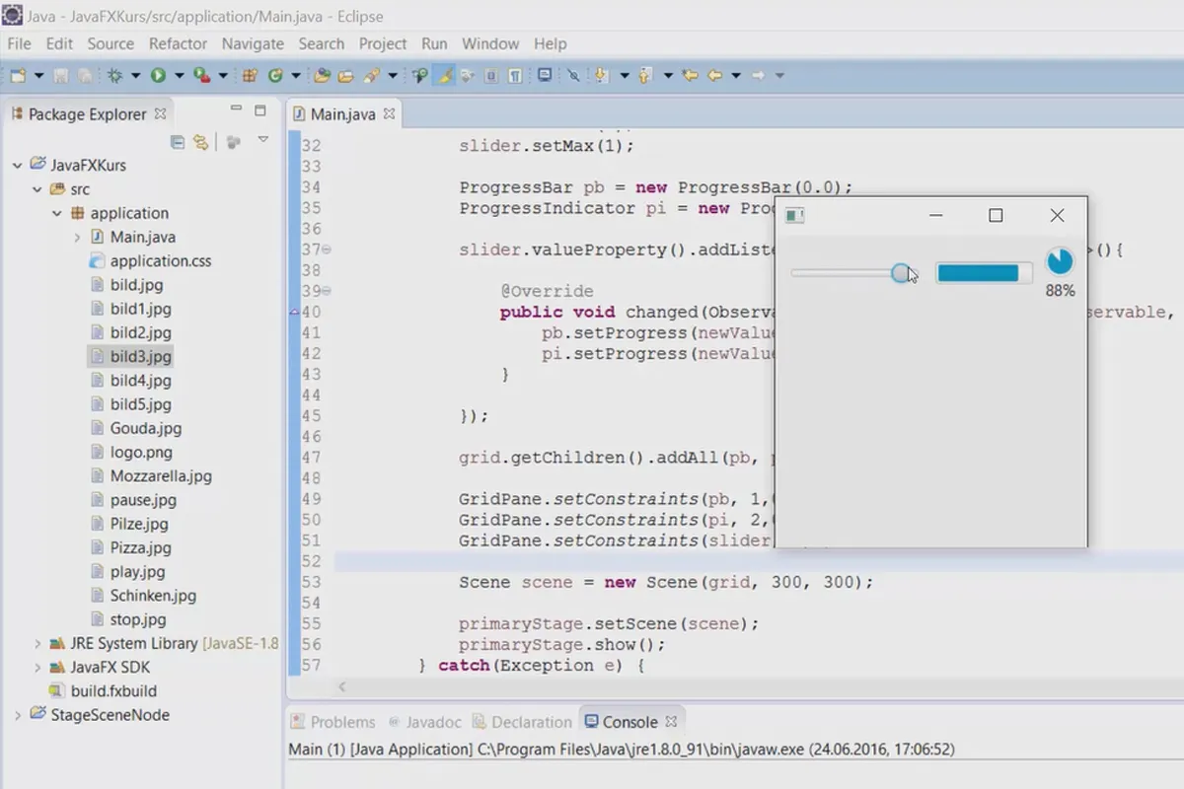This screenshot has width=1184, height=789.
Task: Click the Search flashlight toolbar icon
Action: 372,75
